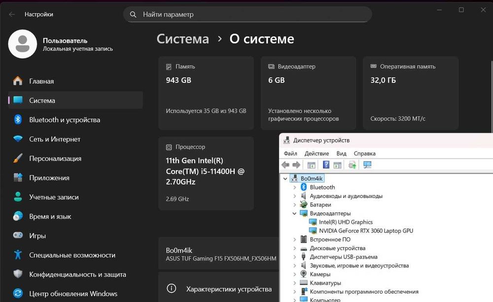Click 'Скорость: 3200 МТ/с' text

click(398, 118)
